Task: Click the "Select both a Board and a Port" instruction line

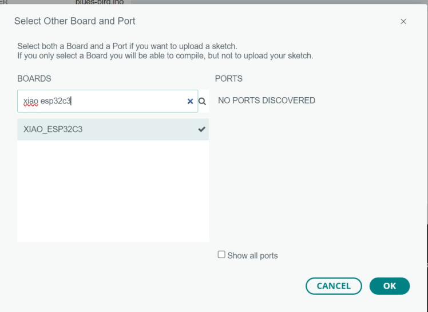Action: click(127, 46)
